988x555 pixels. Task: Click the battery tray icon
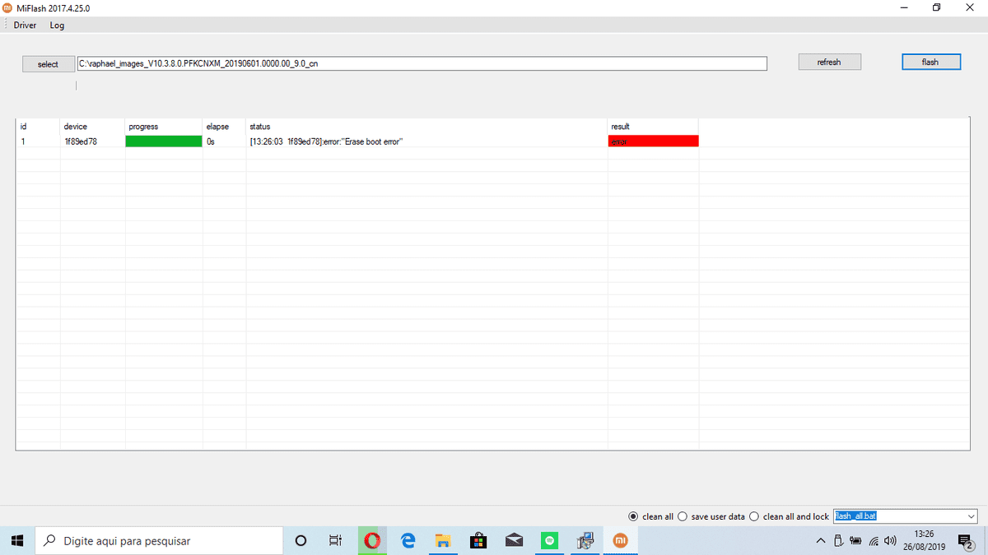click(855, 540)
